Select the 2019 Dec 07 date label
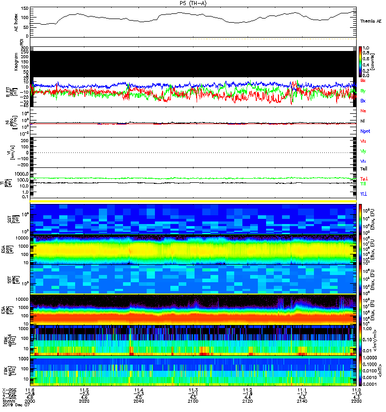Screen dimensions: 386x412 [16, 405]
